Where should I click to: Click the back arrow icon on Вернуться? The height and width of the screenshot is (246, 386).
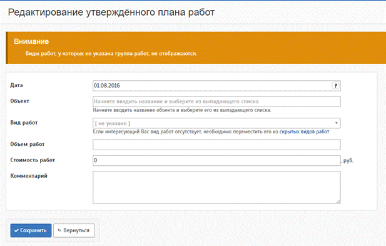[59, 230]
